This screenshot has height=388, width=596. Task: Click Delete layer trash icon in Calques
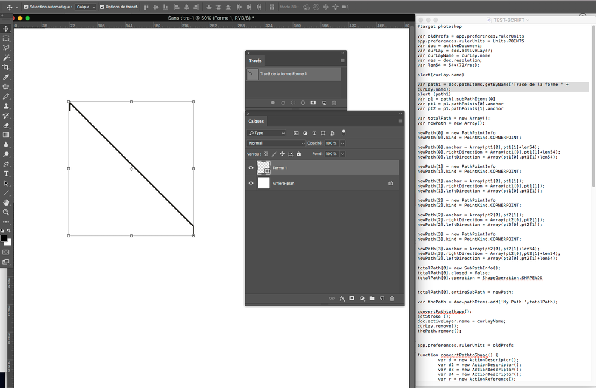[x=392, y=299]
